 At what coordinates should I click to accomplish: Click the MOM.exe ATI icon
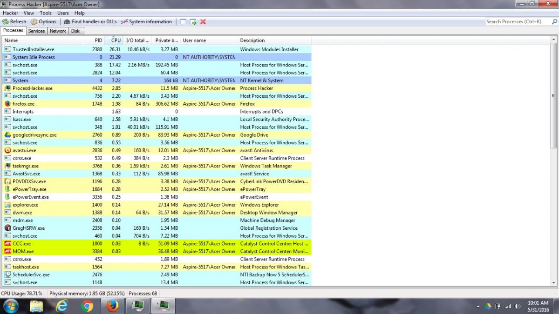click(x=8, y=252)
